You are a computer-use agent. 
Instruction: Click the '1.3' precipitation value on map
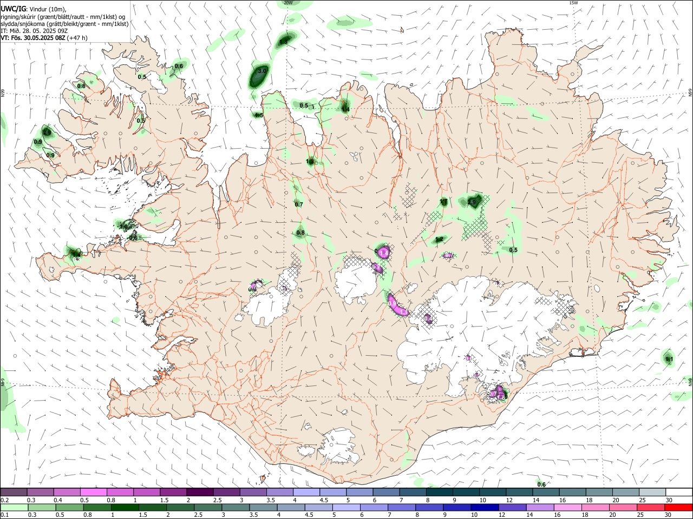(283, 42)
